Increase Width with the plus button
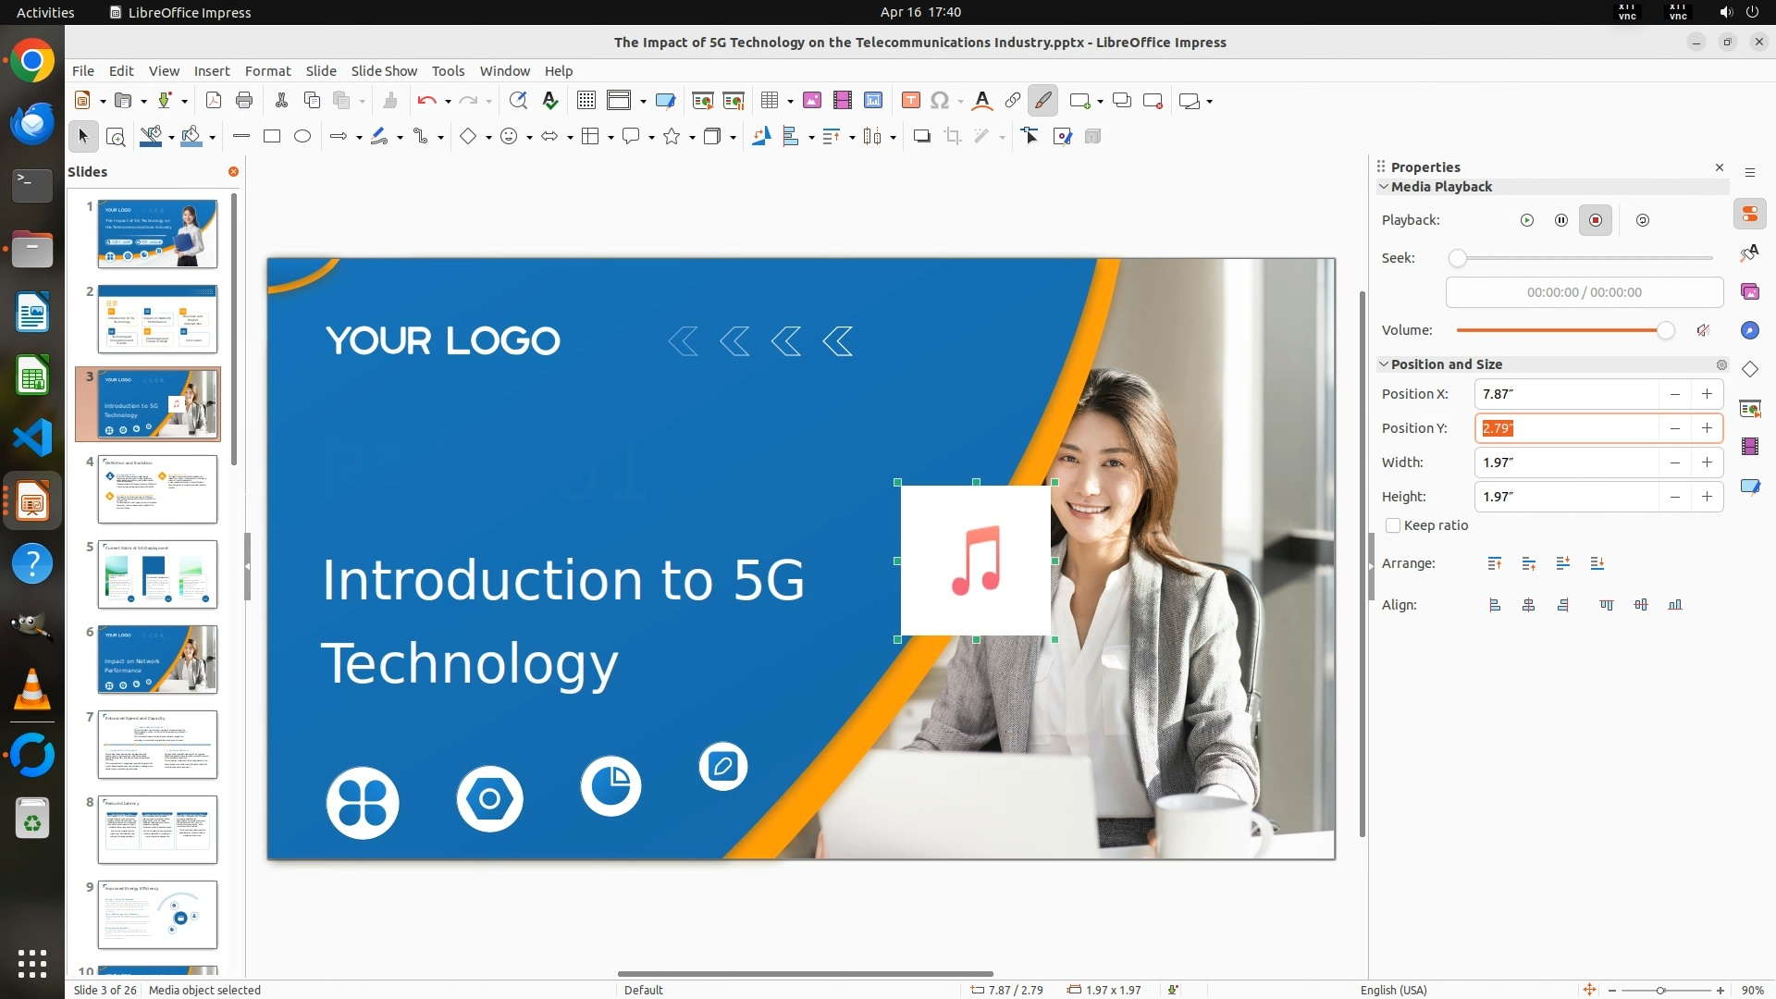Screen dimensions: 1776x999 tap(1707, 462)
